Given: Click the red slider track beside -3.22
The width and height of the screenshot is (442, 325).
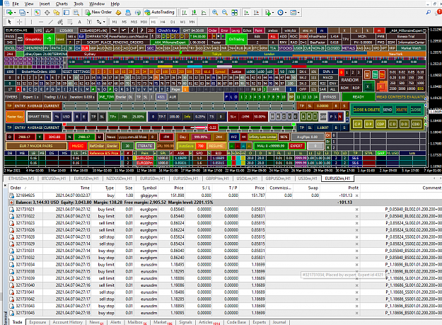Looking at the screenshot, I should pos(136,127).
